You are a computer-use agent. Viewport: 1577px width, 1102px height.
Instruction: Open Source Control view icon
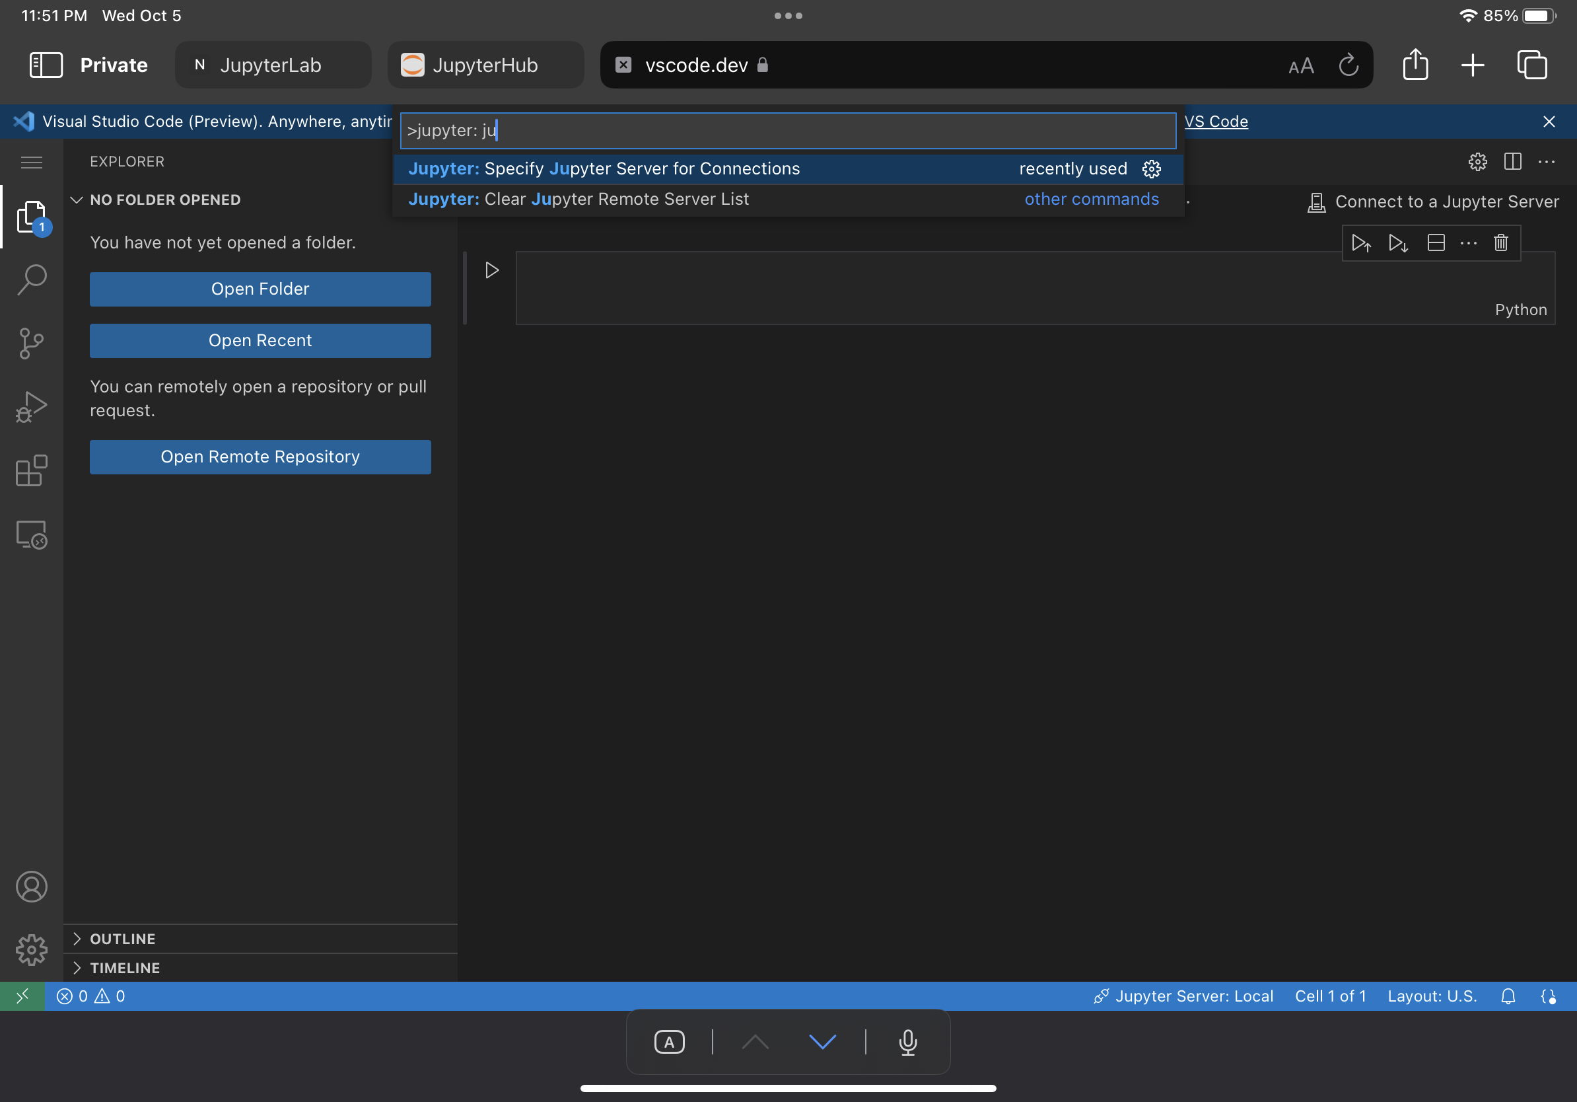32,344
